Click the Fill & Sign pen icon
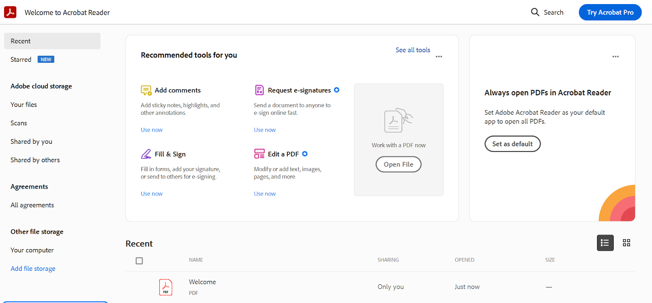The height and width of the screenshot is (303, 652). pos(146,154)
